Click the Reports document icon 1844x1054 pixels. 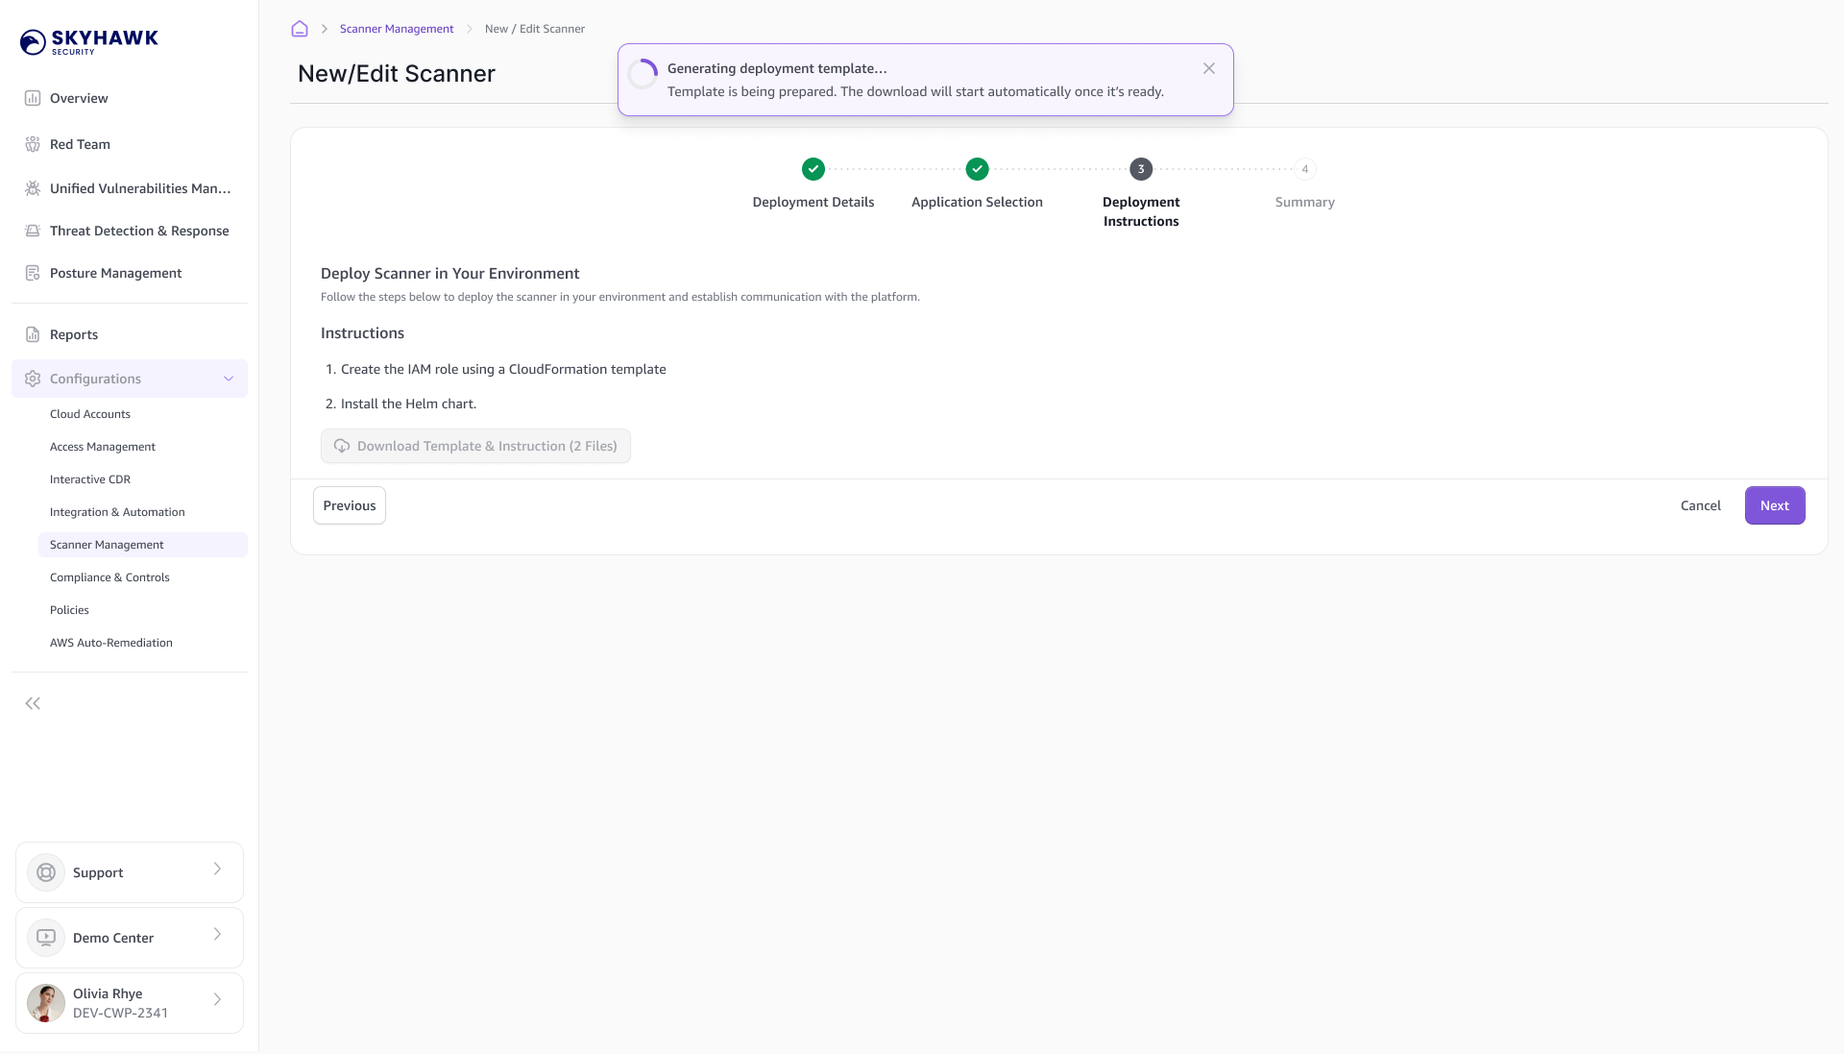[x=33, y=334]
